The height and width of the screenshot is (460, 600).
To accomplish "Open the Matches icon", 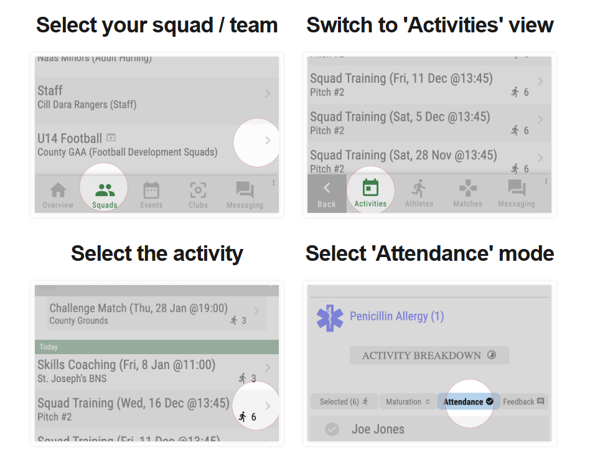I will [x=467, y=189].
